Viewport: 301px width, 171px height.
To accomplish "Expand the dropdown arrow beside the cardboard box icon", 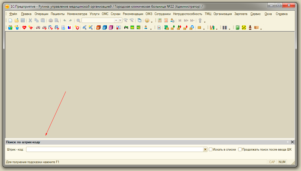I will coord(261,29).
